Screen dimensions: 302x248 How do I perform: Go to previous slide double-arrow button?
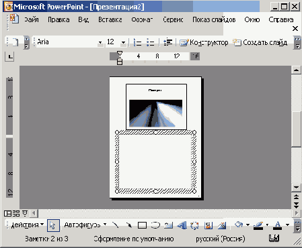[296, 197]
